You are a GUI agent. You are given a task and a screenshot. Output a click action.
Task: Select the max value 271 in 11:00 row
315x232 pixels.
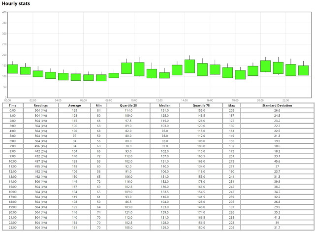pyautogui.click(x=231, y=166)
